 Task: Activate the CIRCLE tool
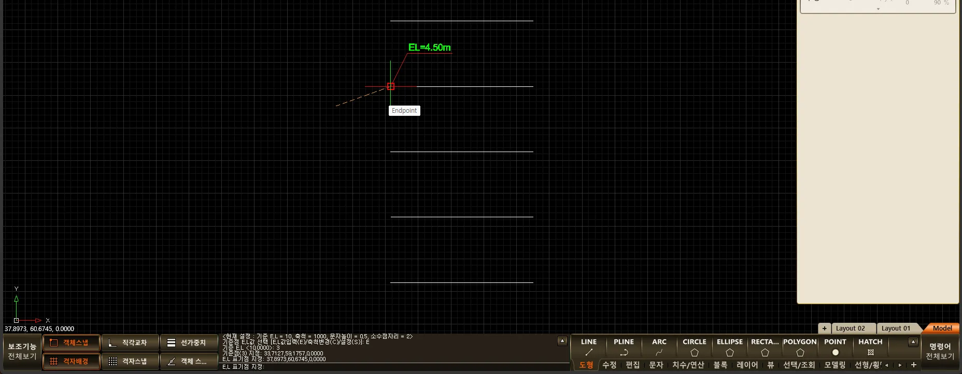tap(694, 347)
